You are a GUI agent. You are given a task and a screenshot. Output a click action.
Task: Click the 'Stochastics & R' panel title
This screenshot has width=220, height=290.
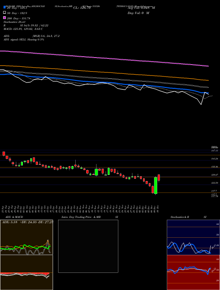pos(180,217)
